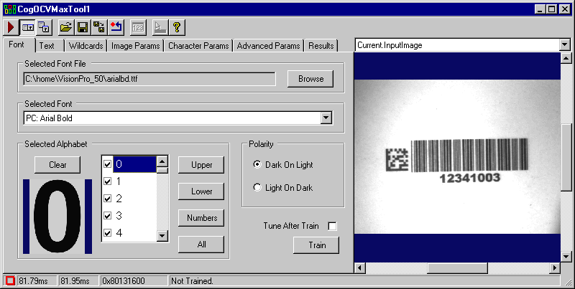Click the Numbers button

tap(201, 218)
